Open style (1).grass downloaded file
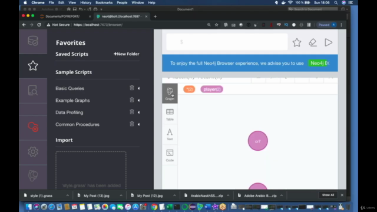This screenshot has height=212, width=377. pos(41,196)
